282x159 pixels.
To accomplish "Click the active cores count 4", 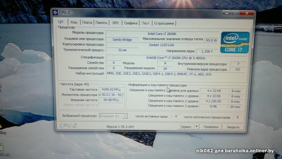I will click(x=176, y=117).
